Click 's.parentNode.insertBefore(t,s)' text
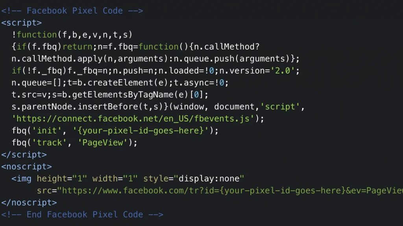The height and width of the screenshot is (226, 403). [87, 107]
